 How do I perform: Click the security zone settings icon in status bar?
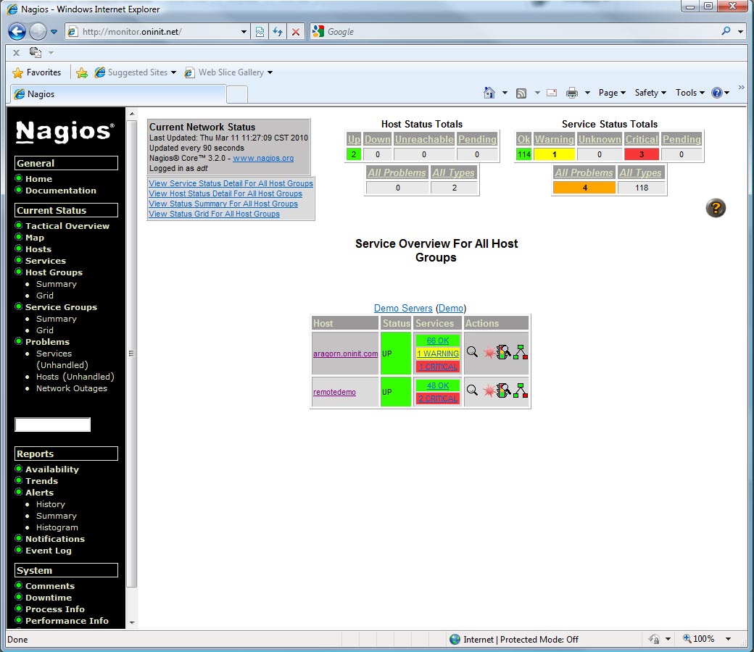click(654, 639)
